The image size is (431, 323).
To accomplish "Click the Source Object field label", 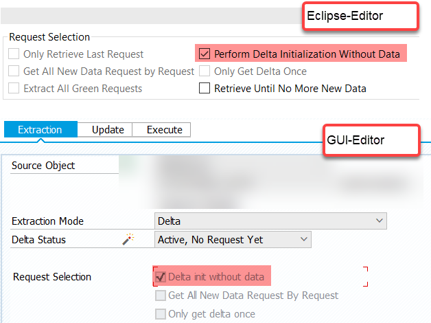I will click(x=43, y=166).
